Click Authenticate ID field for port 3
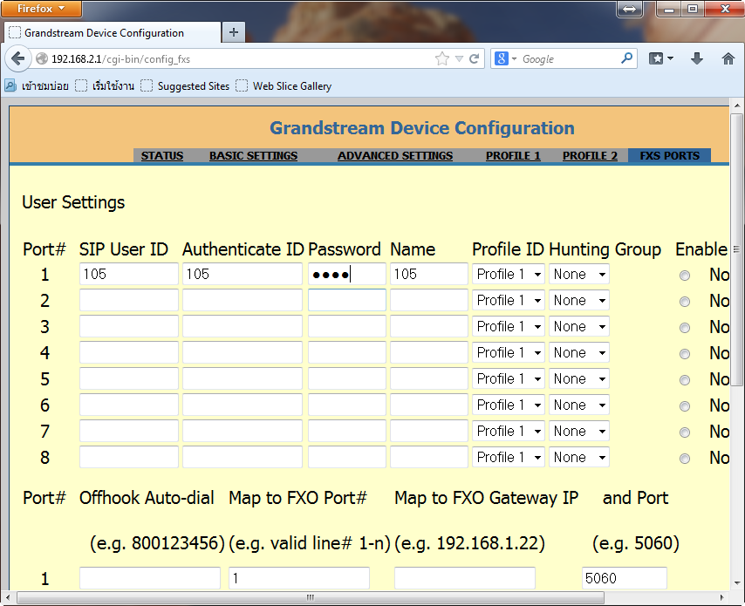 243,326
